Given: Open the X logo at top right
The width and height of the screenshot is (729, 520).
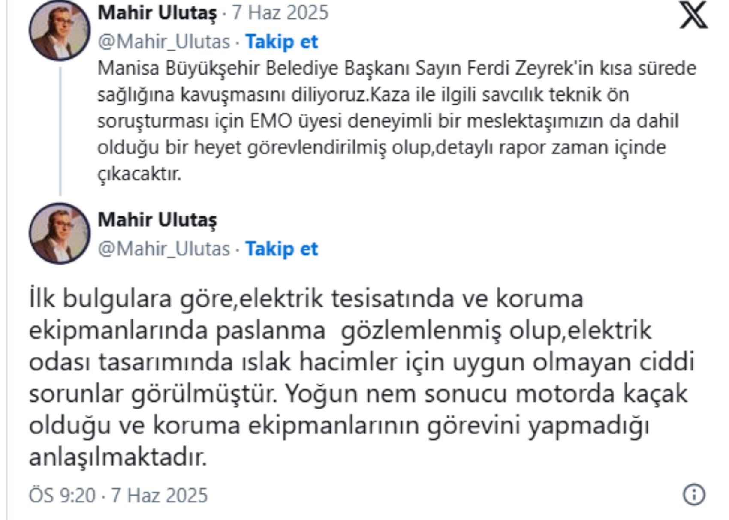Looking at the screenshot, I should click(693, 15).
